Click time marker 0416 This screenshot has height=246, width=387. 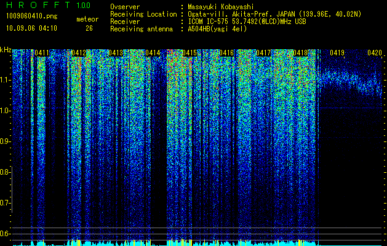(x=226, y=52)
